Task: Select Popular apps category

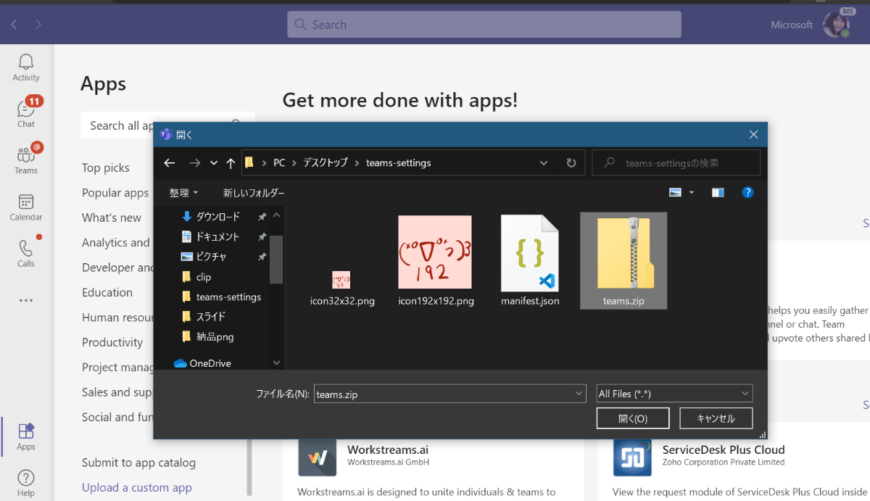Action: (x=115, y=193)
